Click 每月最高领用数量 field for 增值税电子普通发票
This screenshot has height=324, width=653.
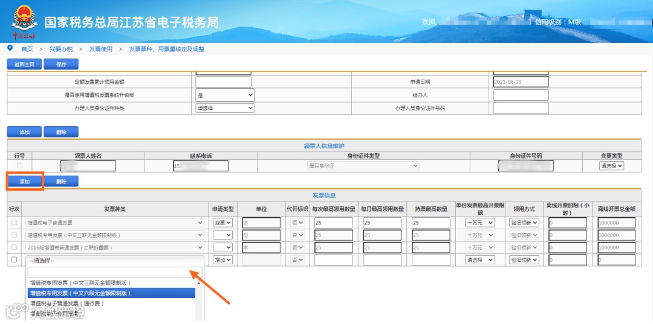click(382, 223)
